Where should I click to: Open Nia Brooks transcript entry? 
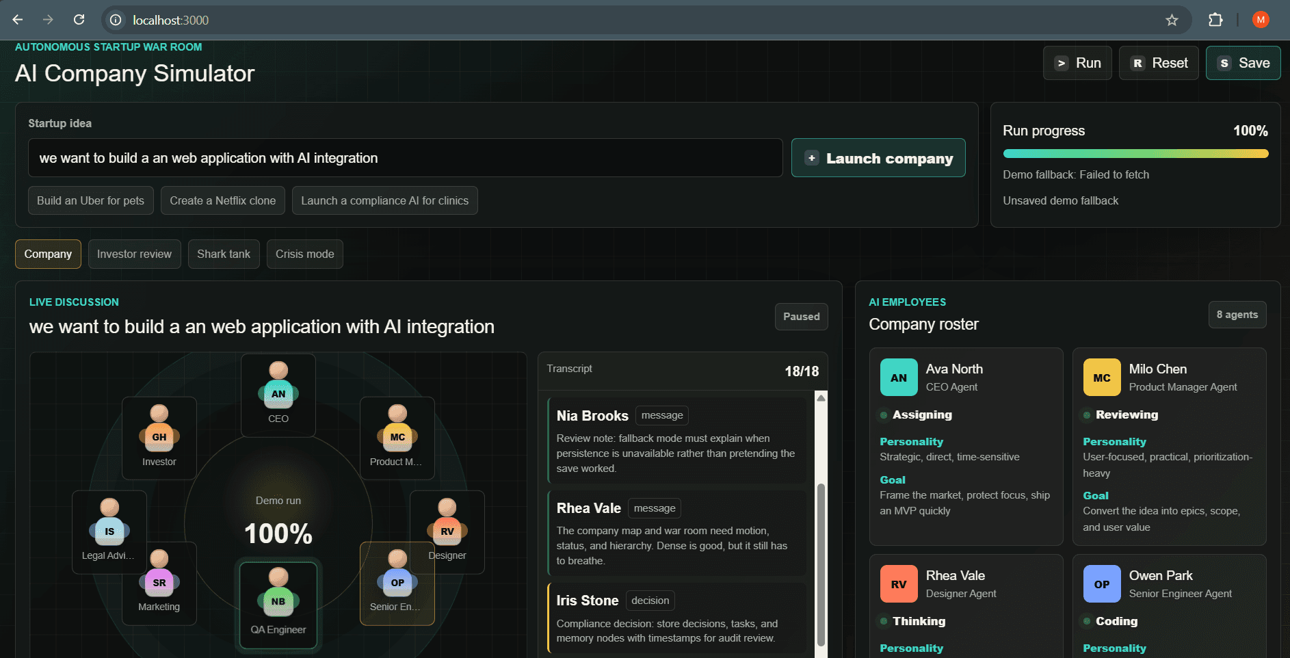676,441
